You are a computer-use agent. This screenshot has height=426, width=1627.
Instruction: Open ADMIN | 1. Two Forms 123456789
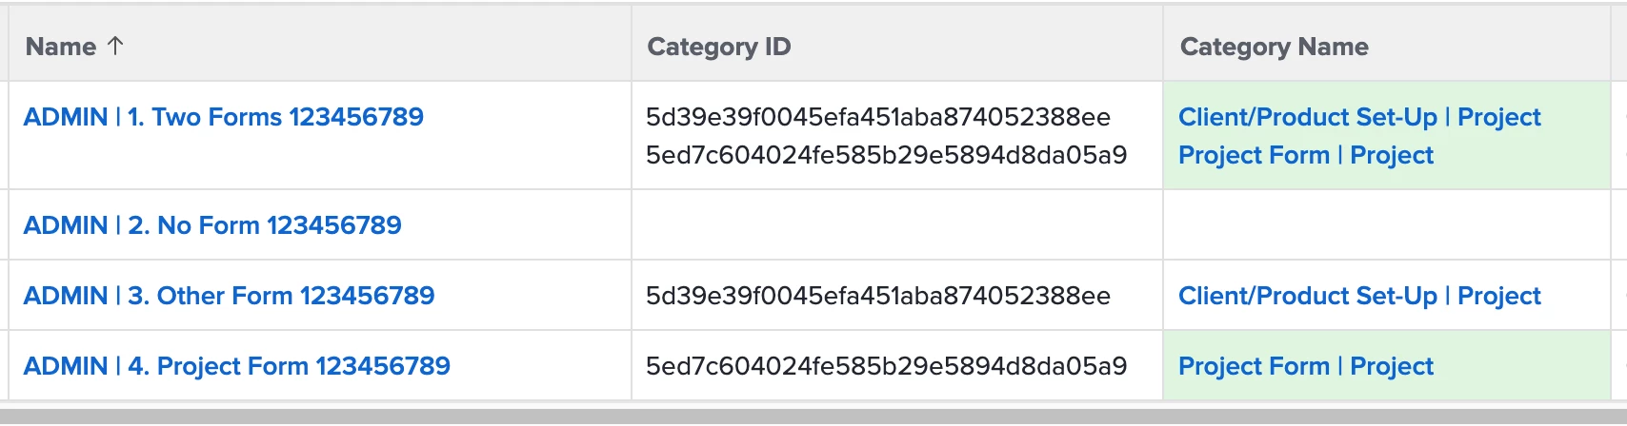coord(223,117)
